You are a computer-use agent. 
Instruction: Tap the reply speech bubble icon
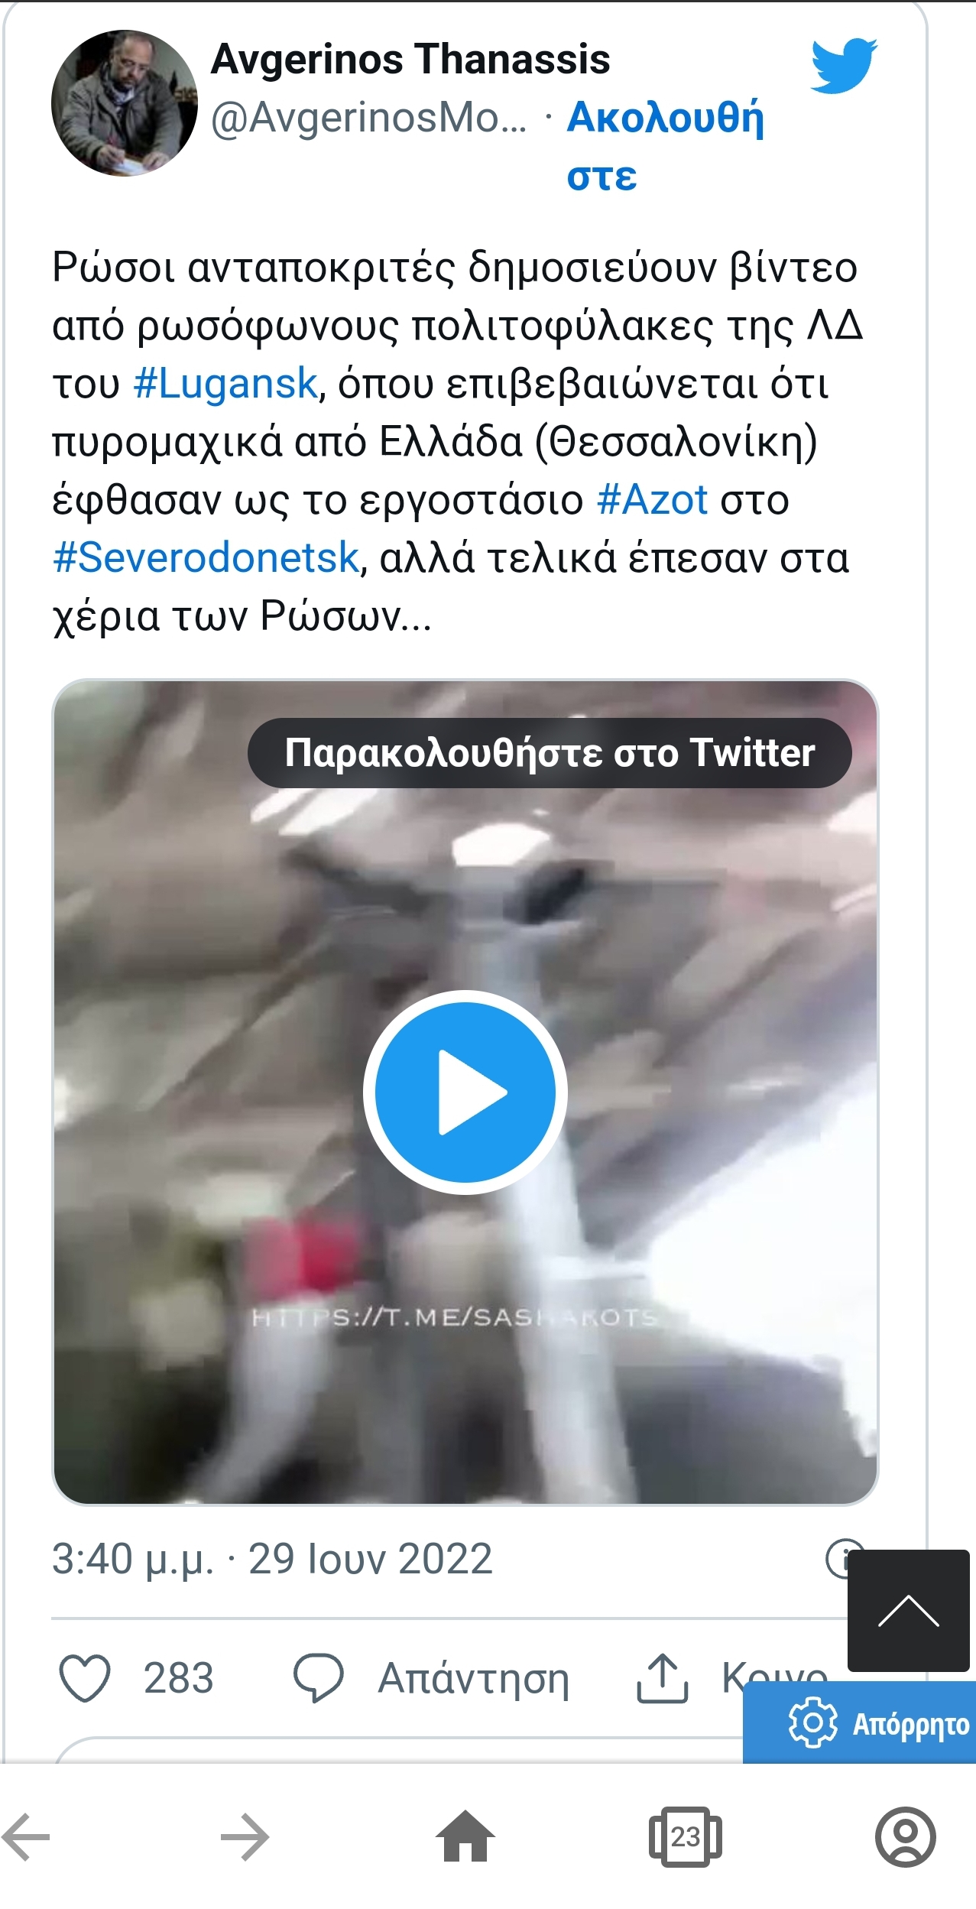[319, 1680]
